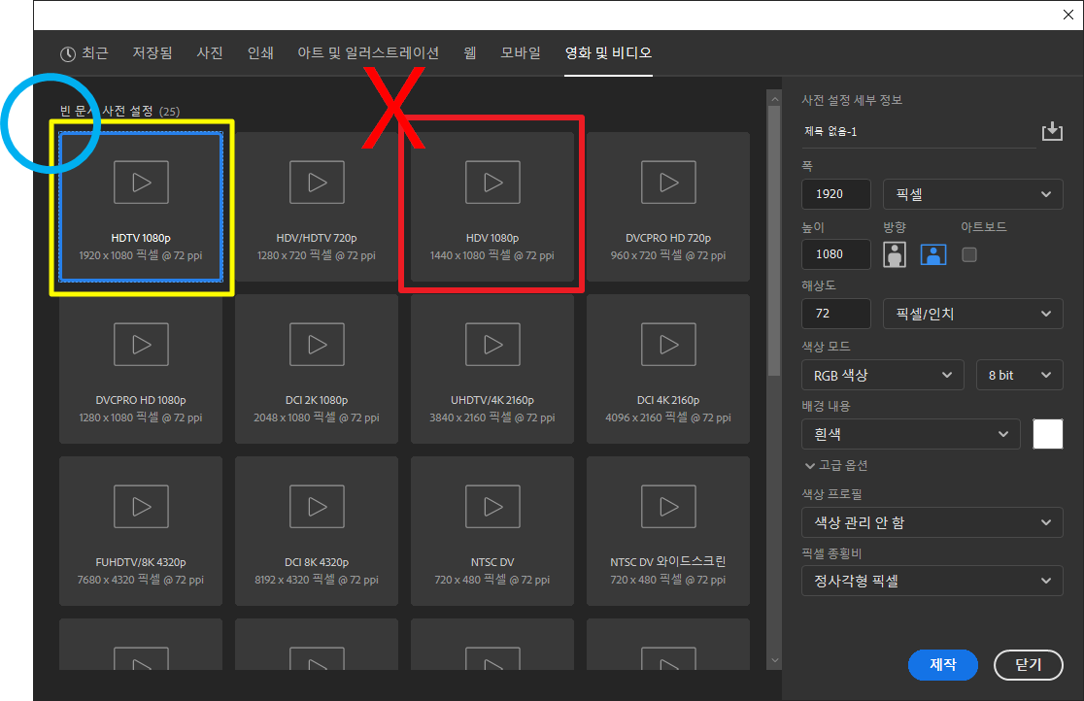This screenshot has width=1084, height=701.
Task: Select the 영화 및 비디오 tab
Action: (x=608, y=53)
